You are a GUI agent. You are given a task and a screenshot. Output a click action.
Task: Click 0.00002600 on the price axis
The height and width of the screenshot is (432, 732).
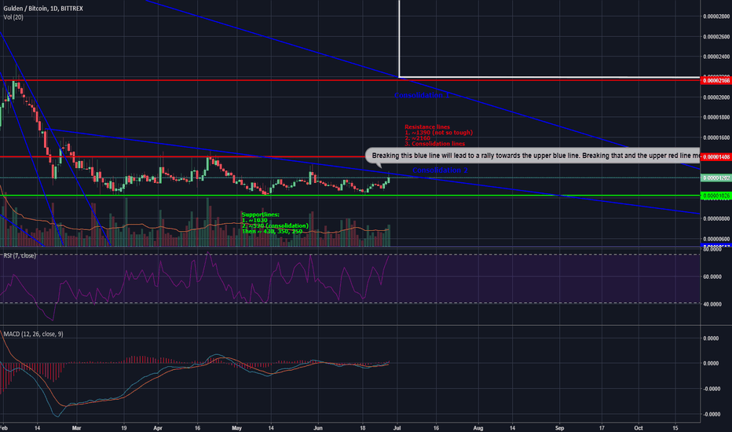click(716, 36)
